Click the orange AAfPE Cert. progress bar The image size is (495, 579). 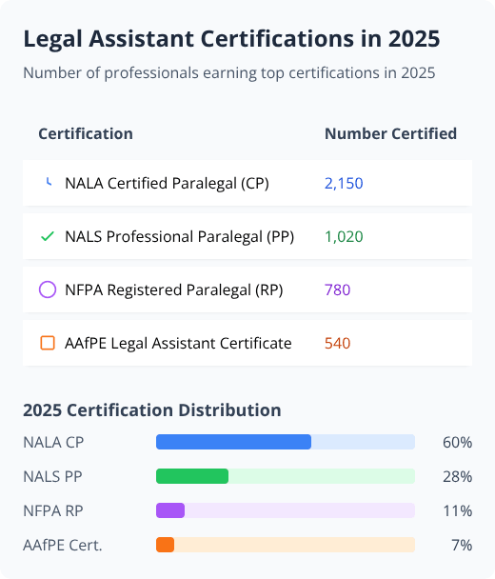point(286,545)
